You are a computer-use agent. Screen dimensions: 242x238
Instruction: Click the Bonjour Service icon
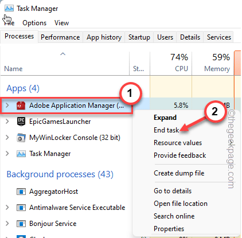pyautogui.click(x=21, y=224)
